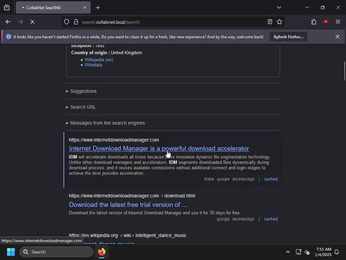Open the Firefox application menu
This screenshot has height=260, width=346.
338,22
